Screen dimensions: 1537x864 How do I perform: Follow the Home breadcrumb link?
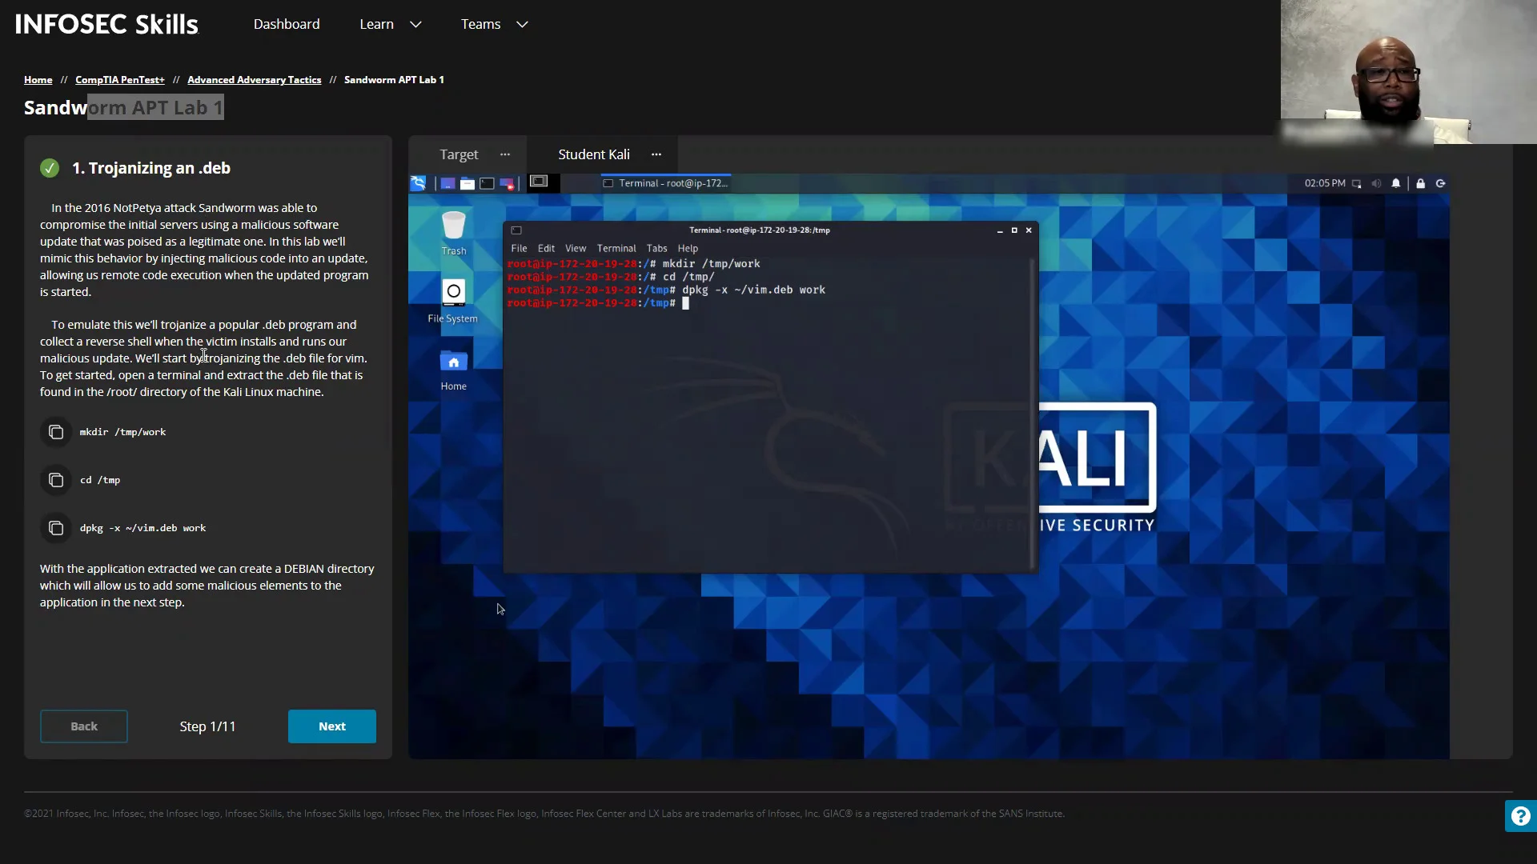pyautogui.click(x=38, y=80)
